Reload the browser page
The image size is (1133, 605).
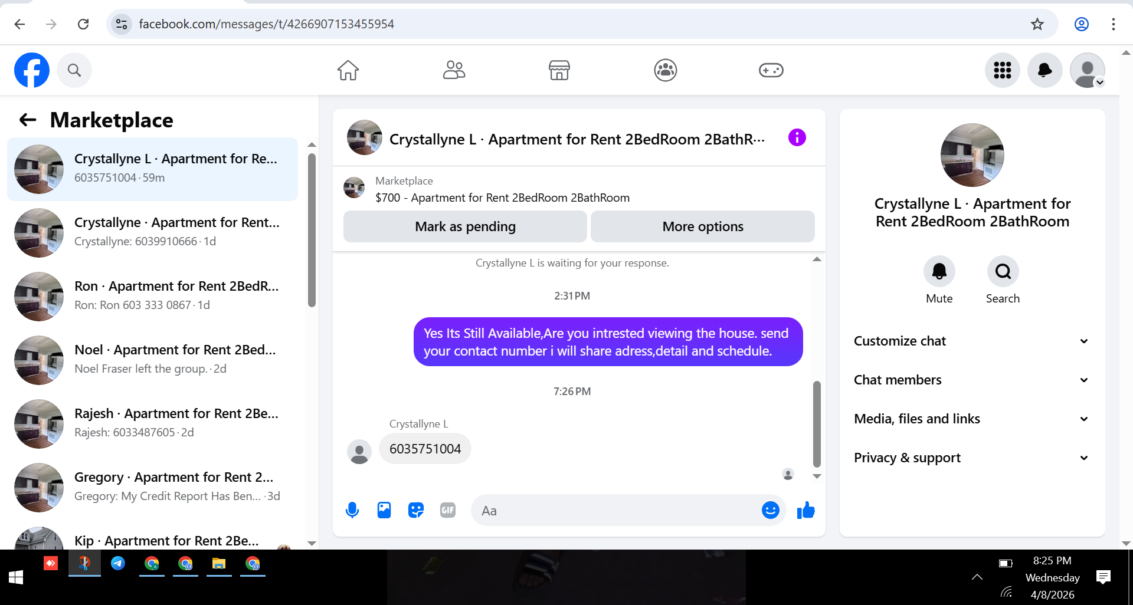(83, 24)
